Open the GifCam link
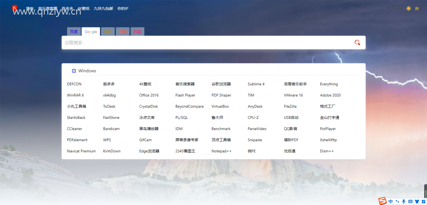Viewport: 427px width, 205px height. click(145, 140)
